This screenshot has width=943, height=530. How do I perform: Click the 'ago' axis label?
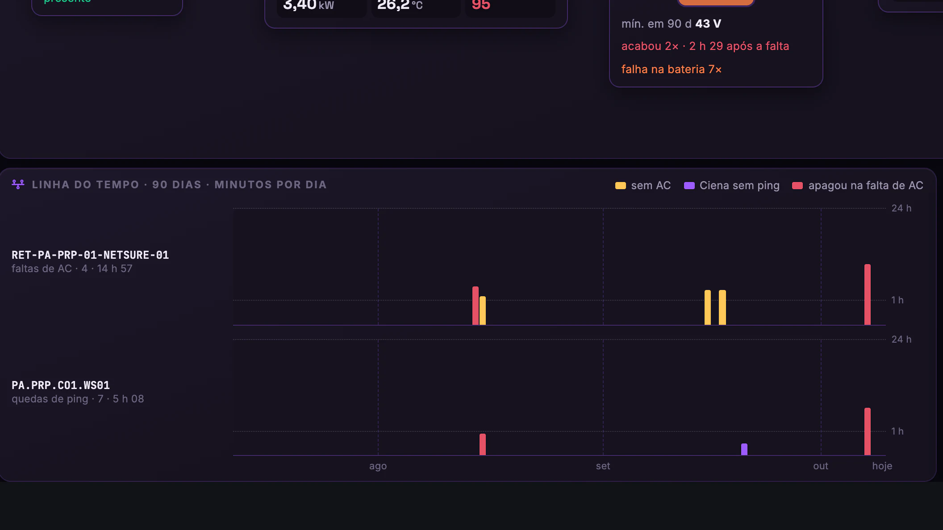378,466
